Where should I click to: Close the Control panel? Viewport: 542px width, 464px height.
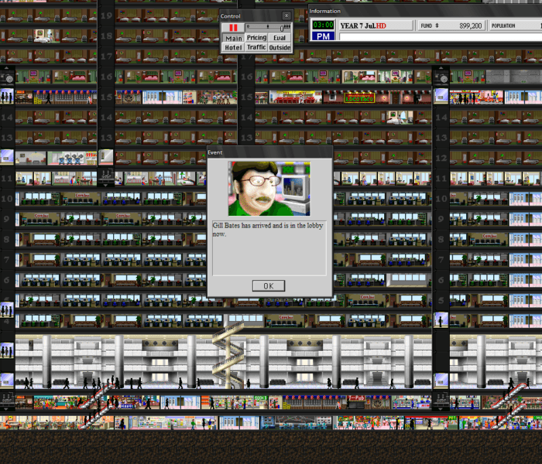[x=286, y=15]
